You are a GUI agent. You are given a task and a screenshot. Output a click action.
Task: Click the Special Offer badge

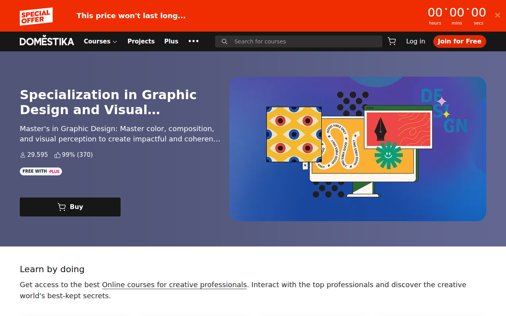(36, 17)
